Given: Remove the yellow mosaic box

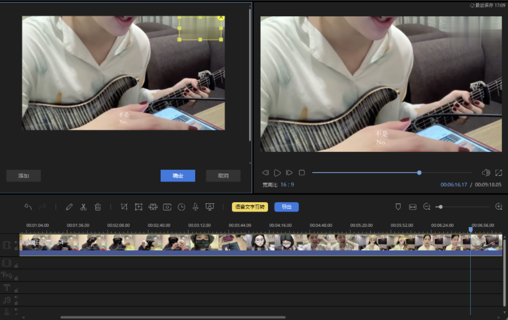Looking at the screenshot, I should click(221, 17).
